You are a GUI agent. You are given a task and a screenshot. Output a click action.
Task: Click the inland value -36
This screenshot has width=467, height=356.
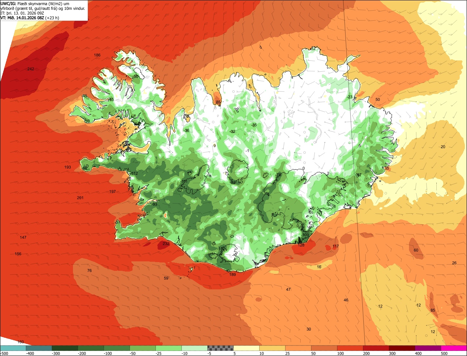coord(186,130)
